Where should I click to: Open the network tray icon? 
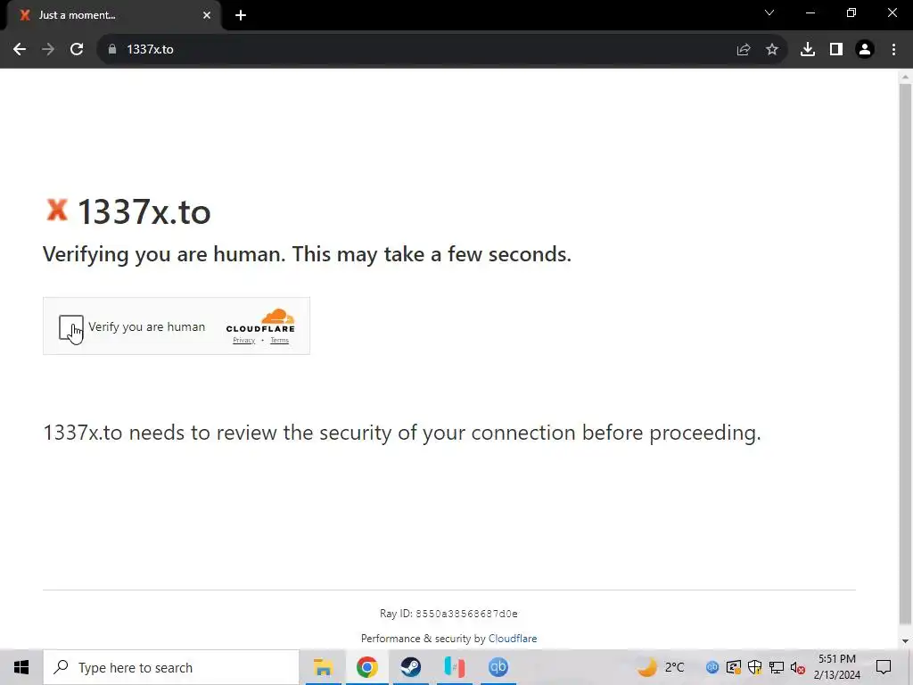[777, 667]
